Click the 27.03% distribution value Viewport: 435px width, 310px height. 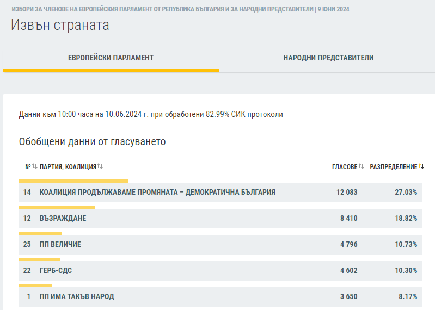point(406,192)
